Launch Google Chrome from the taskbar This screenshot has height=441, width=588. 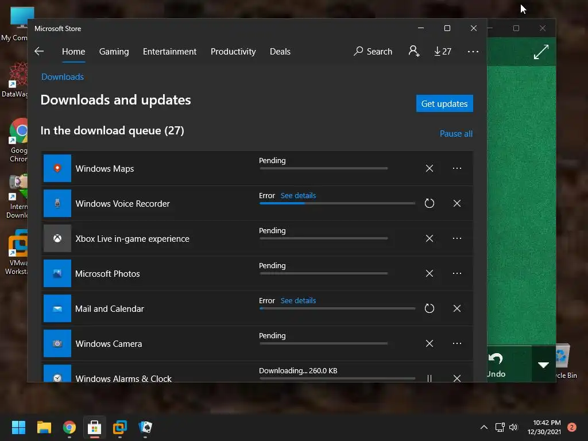point(69,427)
